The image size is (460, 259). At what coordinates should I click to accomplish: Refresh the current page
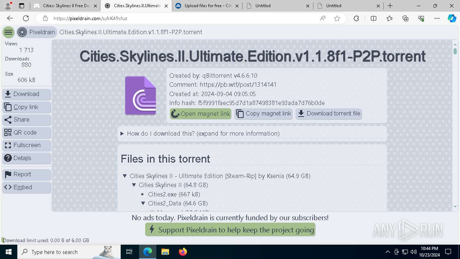point(26,18)
